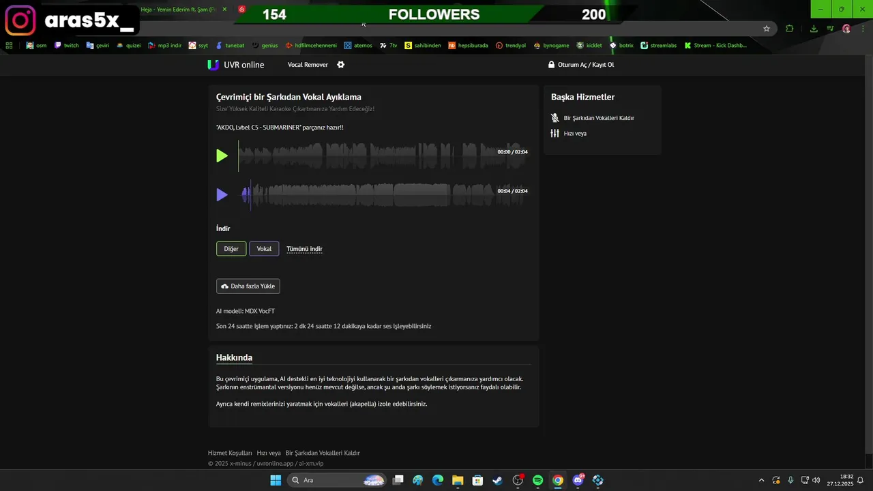
Task: Play the purple vocal track
Action: coord(222,194)
